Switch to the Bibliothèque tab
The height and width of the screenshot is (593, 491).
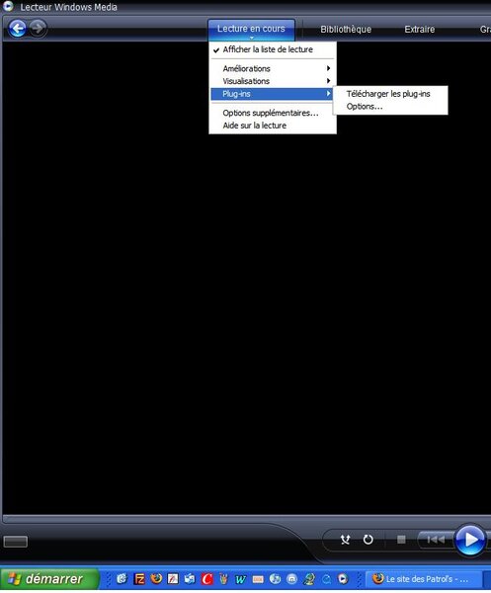[346, 30]
